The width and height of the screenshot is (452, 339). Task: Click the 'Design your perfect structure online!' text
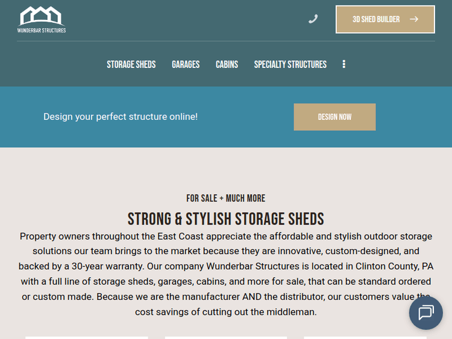pos(121,117)
